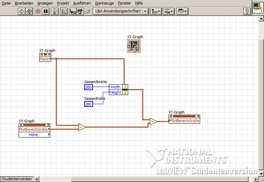Open context help question mark button
Screen dimensions: 264x182
247,11
